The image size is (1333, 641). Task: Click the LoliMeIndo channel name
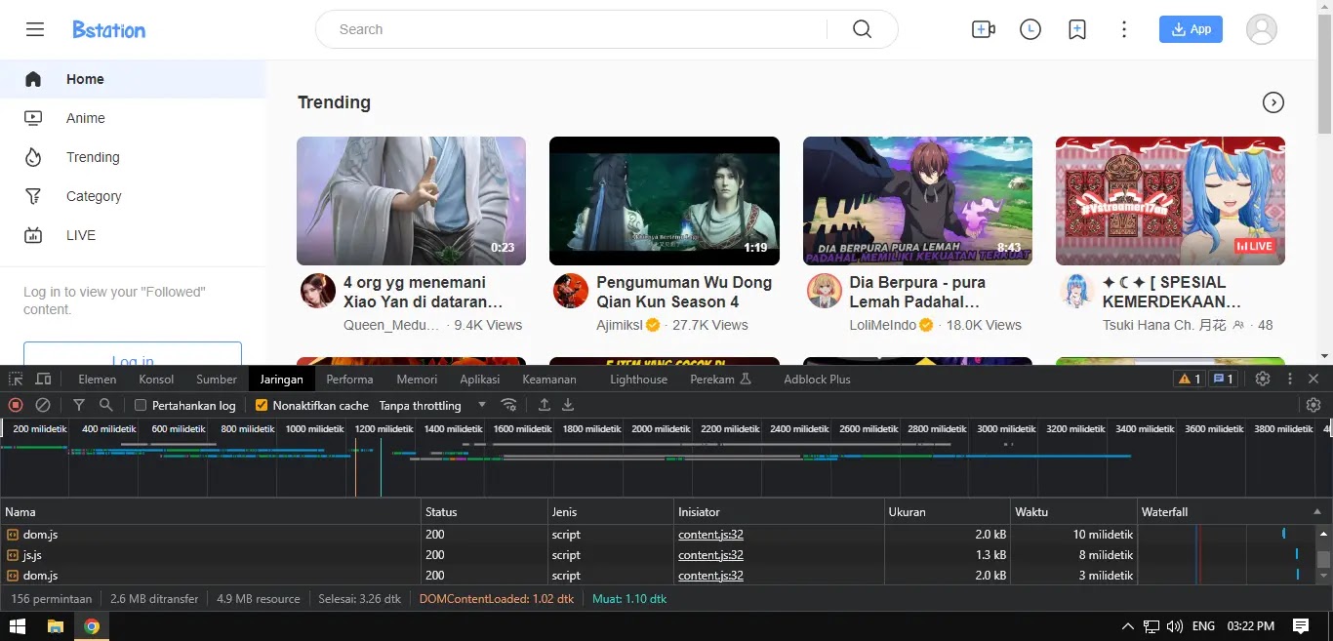(883, 325)
